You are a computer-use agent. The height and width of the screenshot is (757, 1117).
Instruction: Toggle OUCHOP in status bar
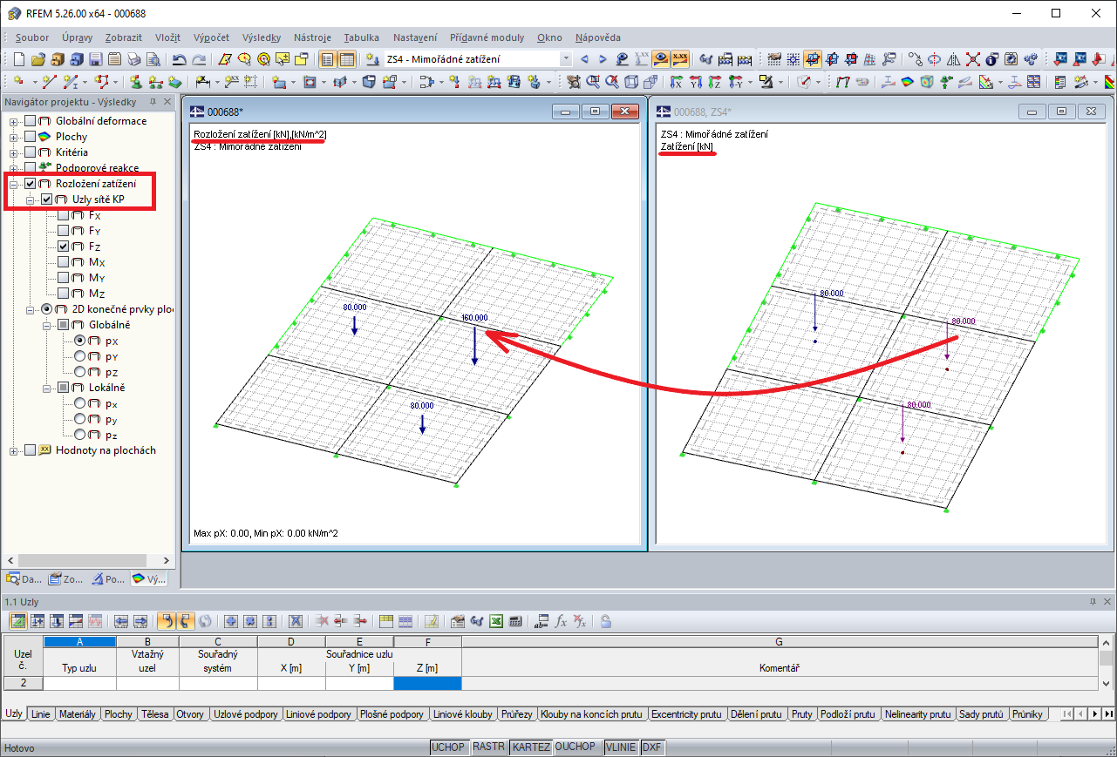pos(576,747)
